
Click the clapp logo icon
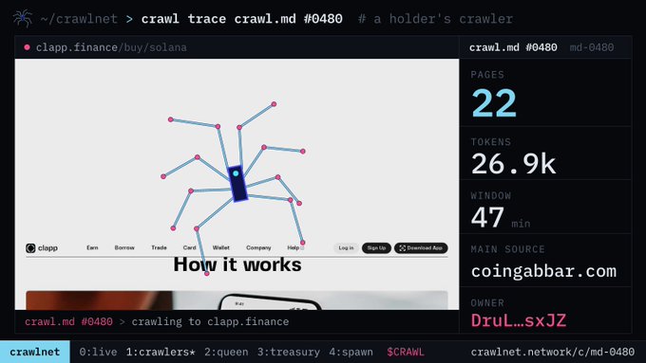pos(30,248)
